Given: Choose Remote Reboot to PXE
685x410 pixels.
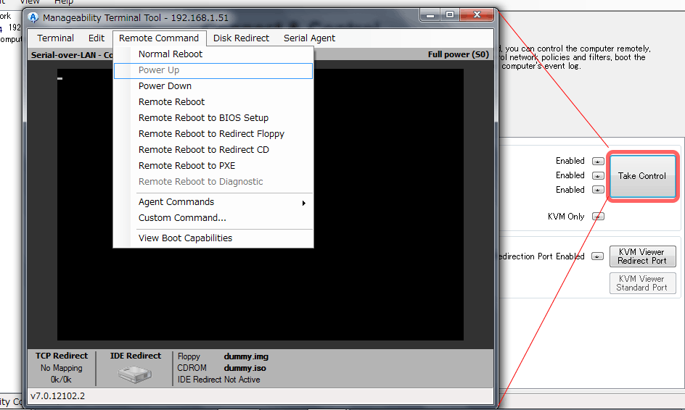Looking at the screenshot, I should click(x=213, y=166).
